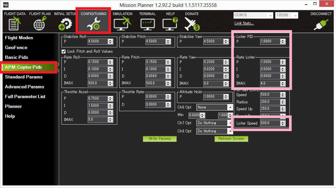The height and width of the screenshot is (188, 336).
Task: Open the Simulation monitor icon
Action: pyautogui.click(x=122, y=24)
